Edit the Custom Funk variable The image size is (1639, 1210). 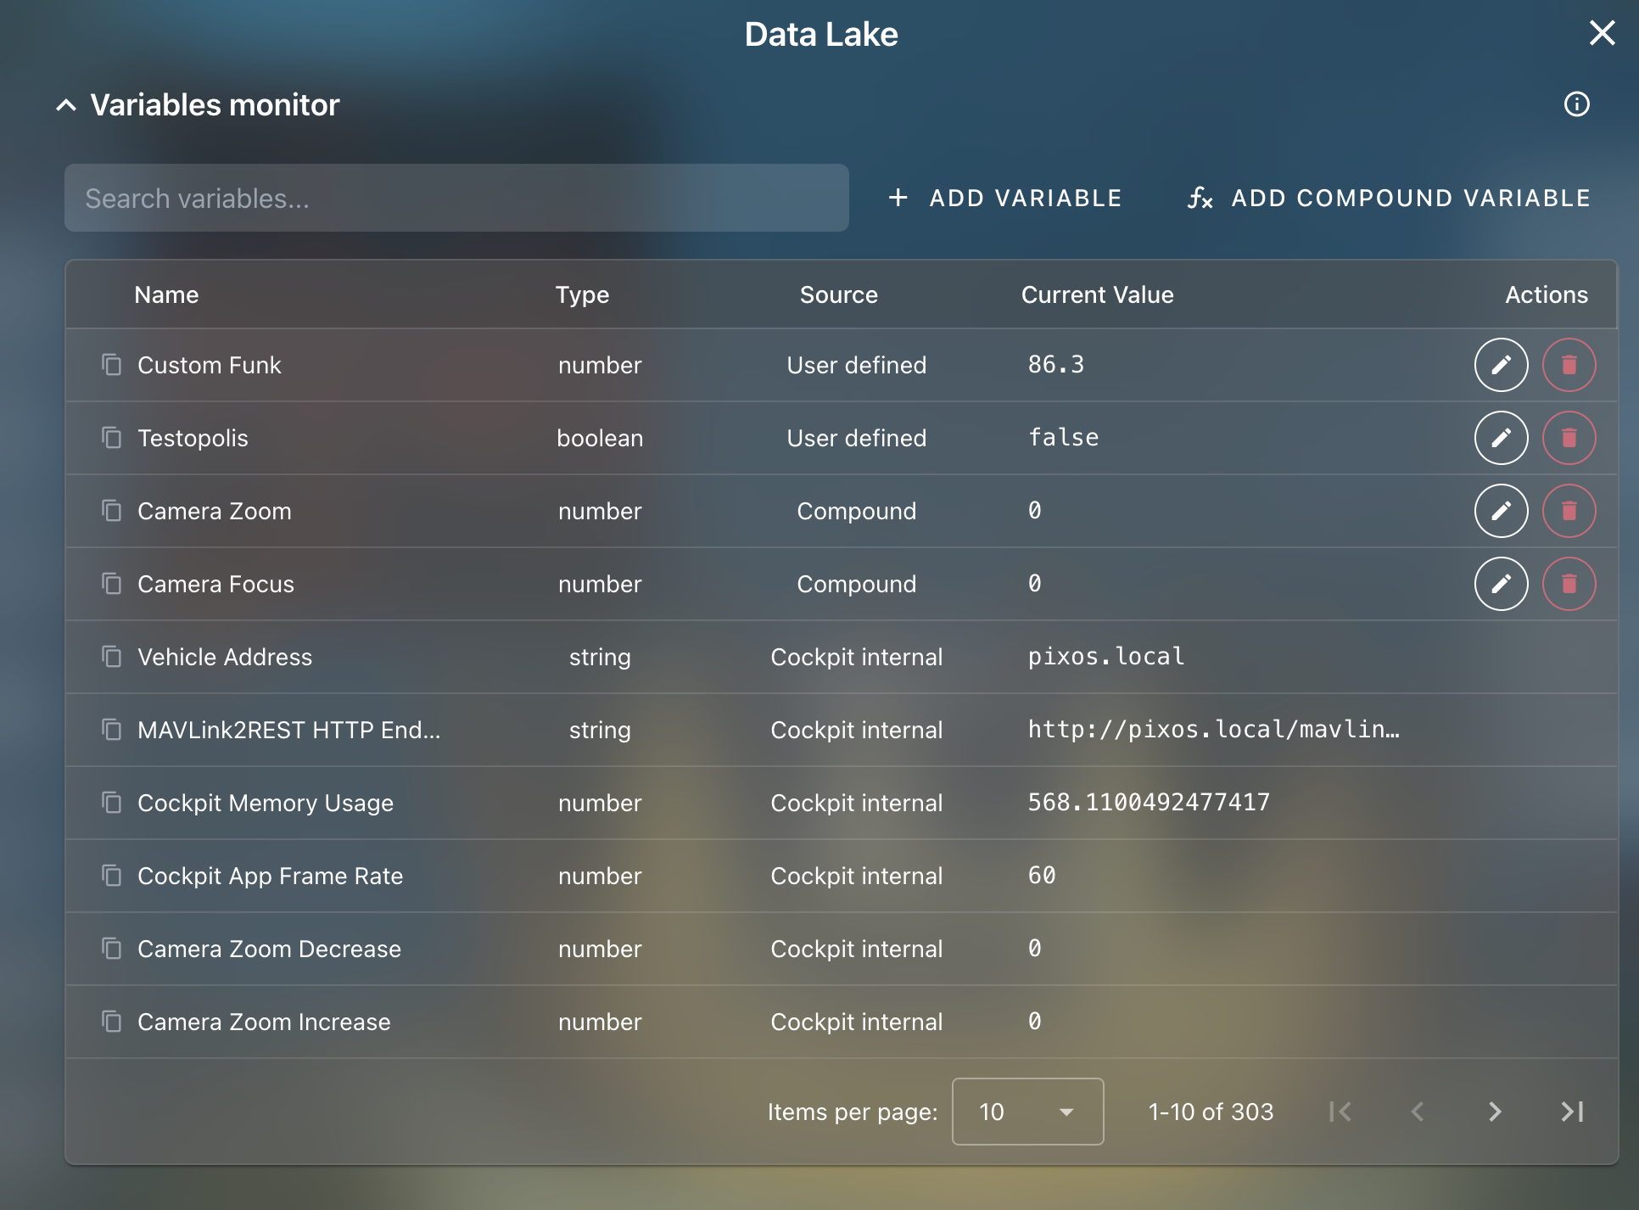point(1501,365)
